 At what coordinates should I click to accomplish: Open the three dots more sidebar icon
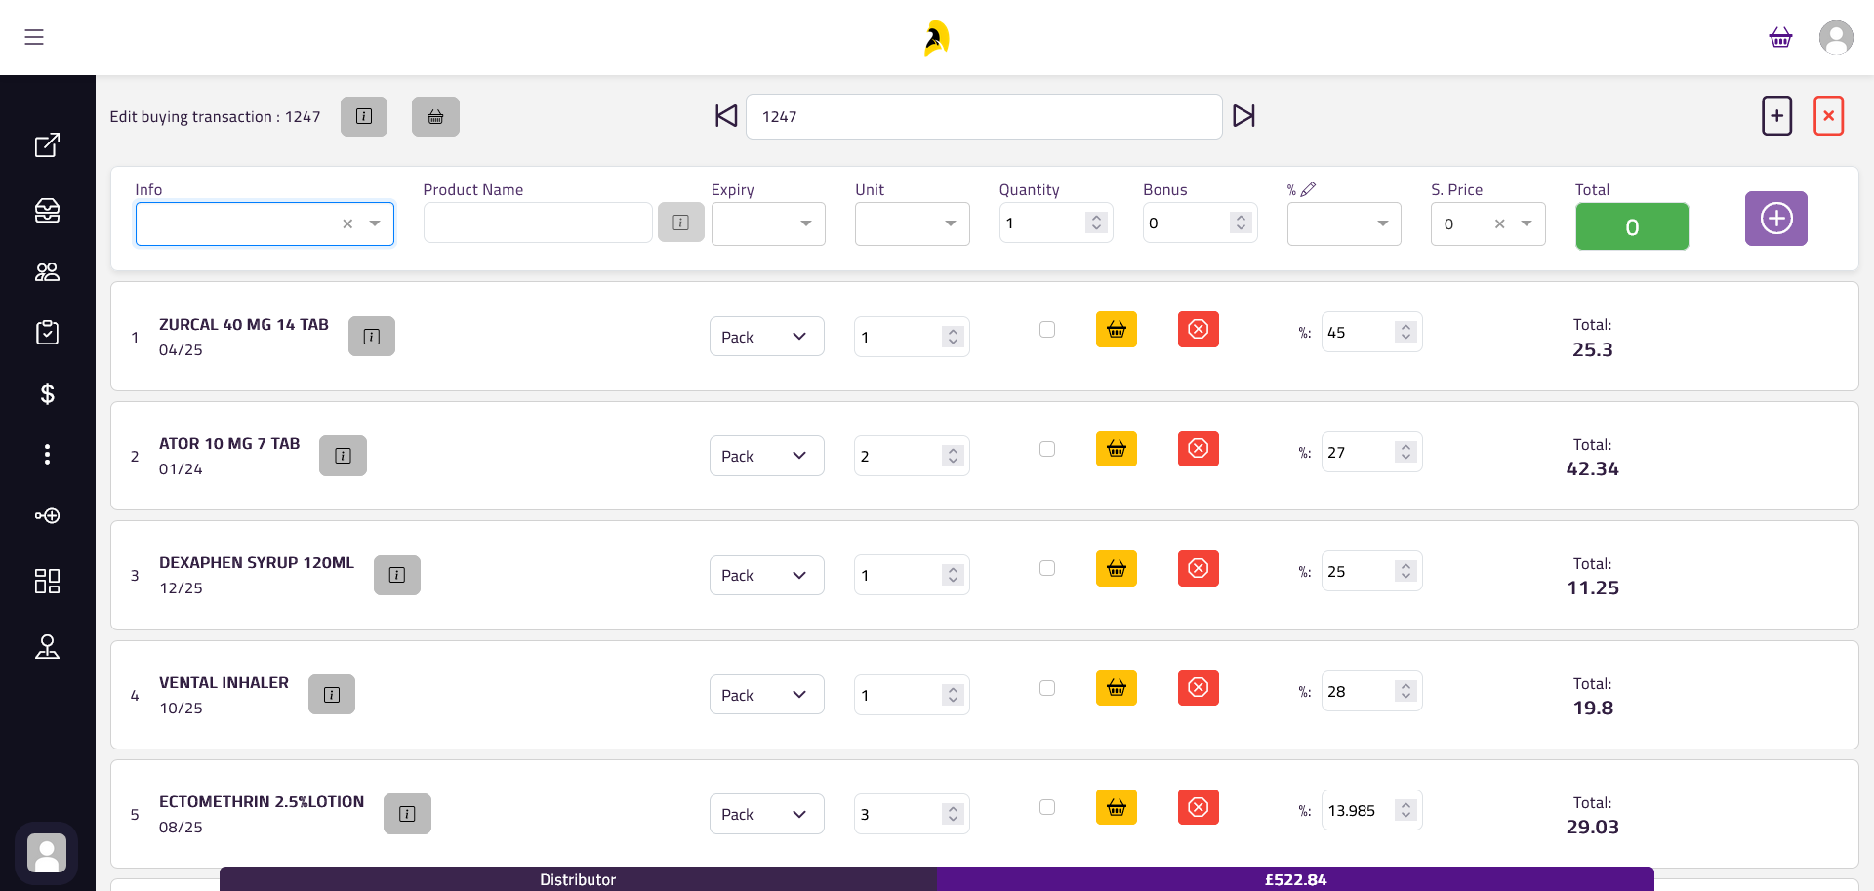(47, 454)
